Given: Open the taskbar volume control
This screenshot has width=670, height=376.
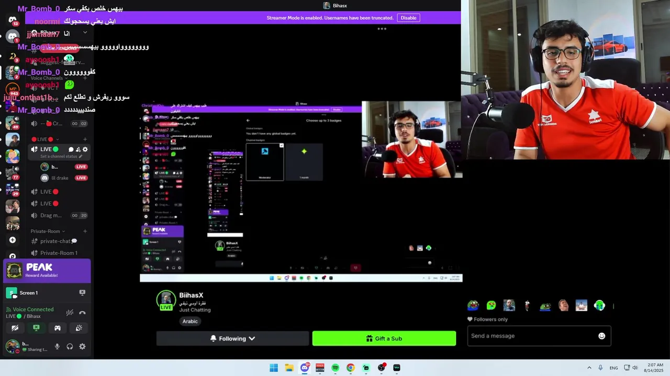Looking at the screenshot, I should [x=635, y=368].
